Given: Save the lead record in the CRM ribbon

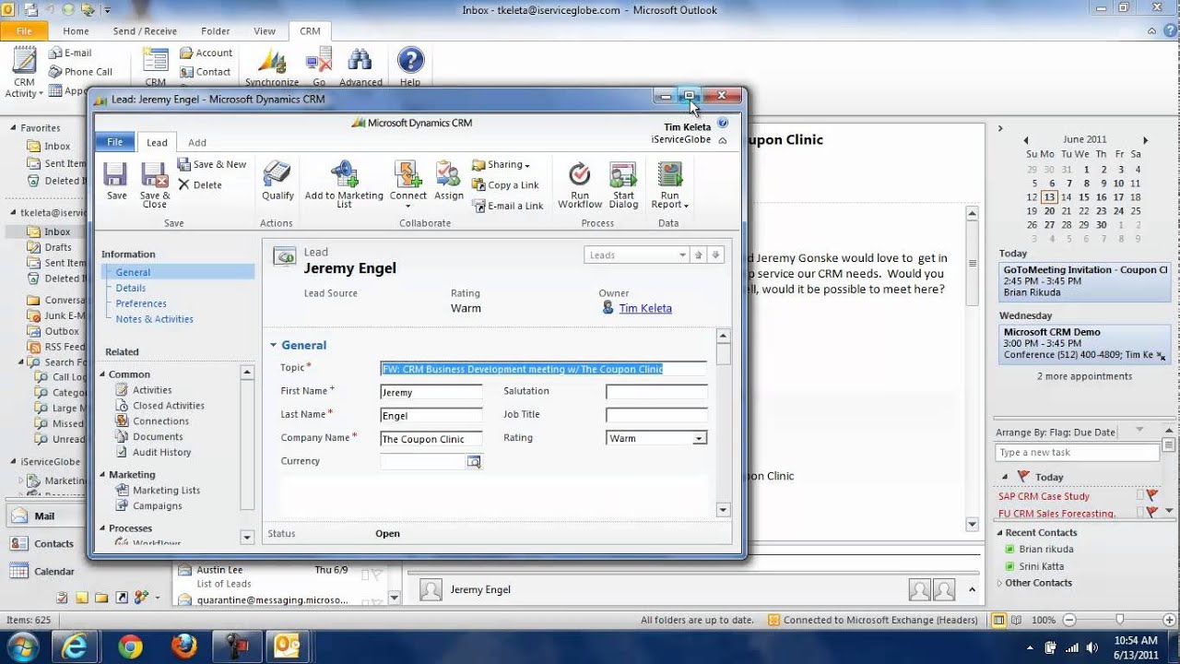Looking at the screenshot, I should 116,181.
